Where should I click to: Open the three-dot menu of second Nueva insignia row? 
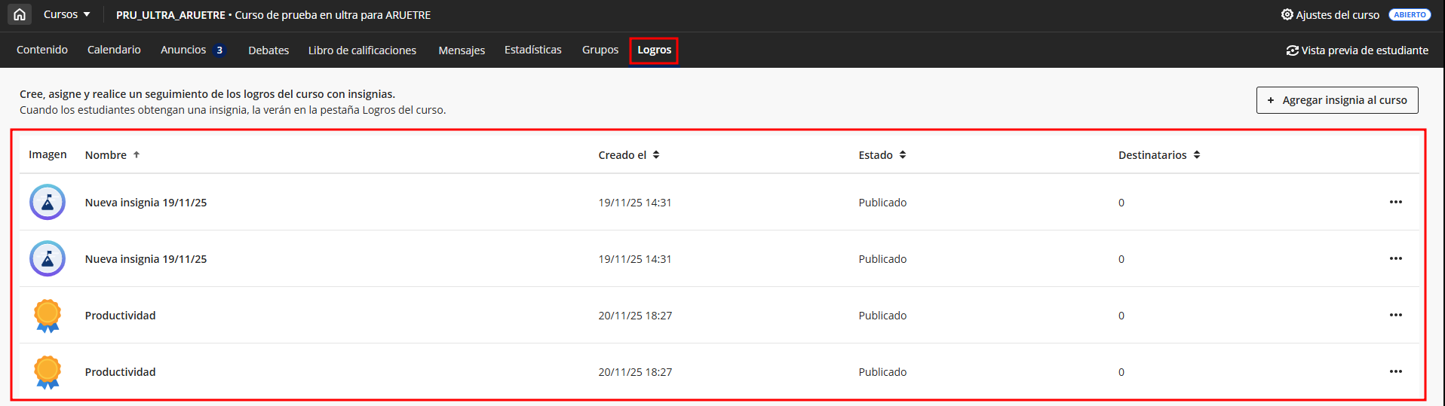[x=1395, y=258]
